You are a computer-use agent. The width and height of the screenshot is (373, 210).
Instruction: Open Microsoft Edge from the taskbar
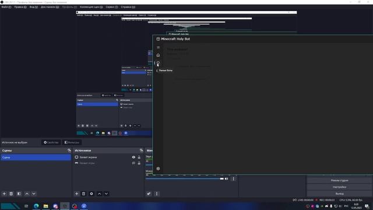click(x=36, y=206)
